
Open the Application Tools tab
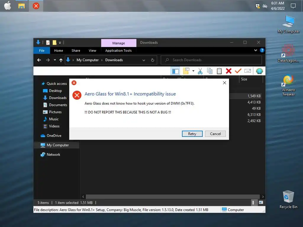[118, 51]
